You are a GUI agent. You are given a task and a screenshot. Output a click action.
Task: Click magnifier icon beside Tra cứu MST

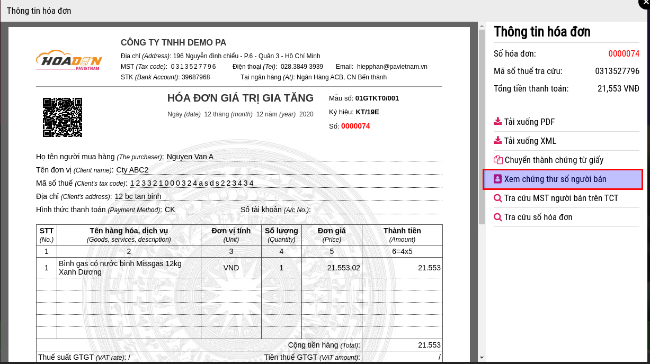(498, 198)
